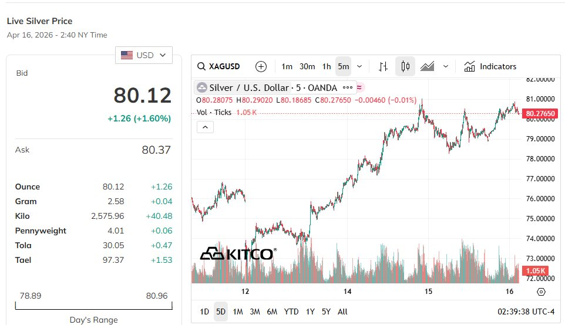The image size is (565, 325).
Task: Select the Candles chart style icon
Action: pyautogui.click(x=405, y=66)
